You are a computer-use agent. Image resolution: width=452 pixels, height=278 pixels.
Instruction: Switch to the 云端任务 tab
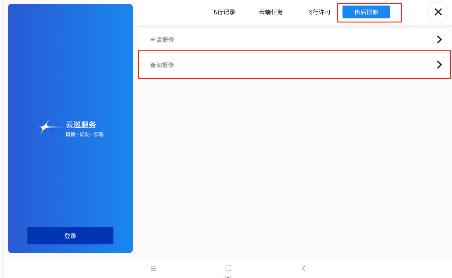[271, 12]
